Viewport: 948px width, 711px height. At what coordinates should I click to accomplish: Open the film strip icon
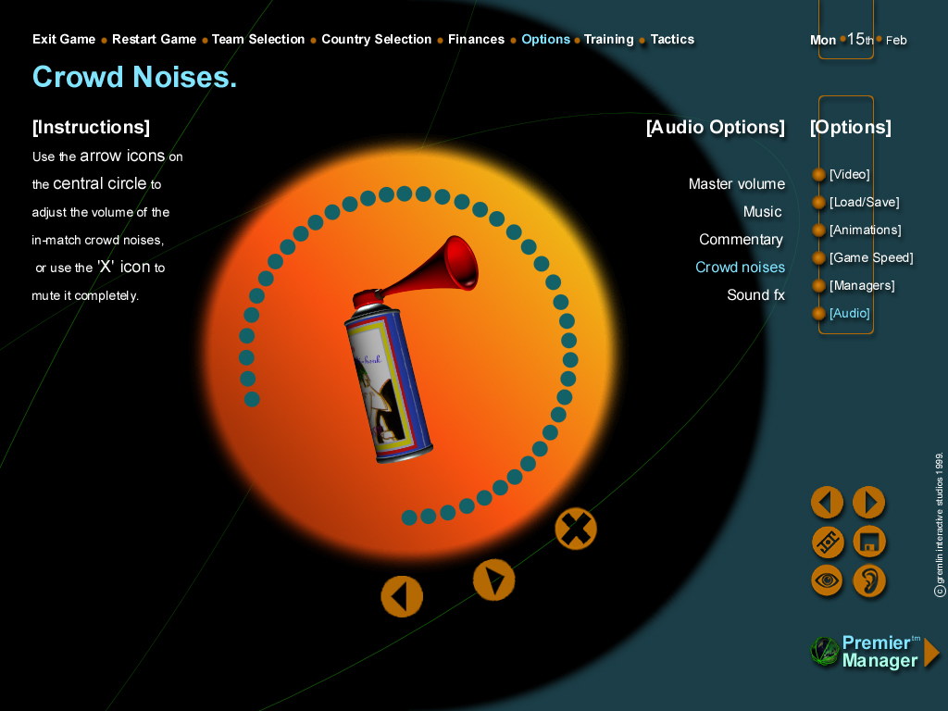pos(827,543)
